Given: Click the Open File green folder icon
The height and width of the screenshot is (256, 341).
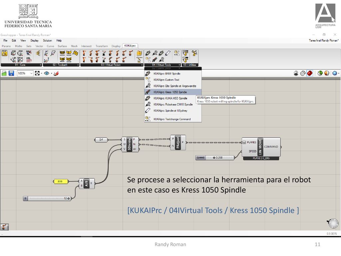Looking at the screenshot, I should coord(4,73).
